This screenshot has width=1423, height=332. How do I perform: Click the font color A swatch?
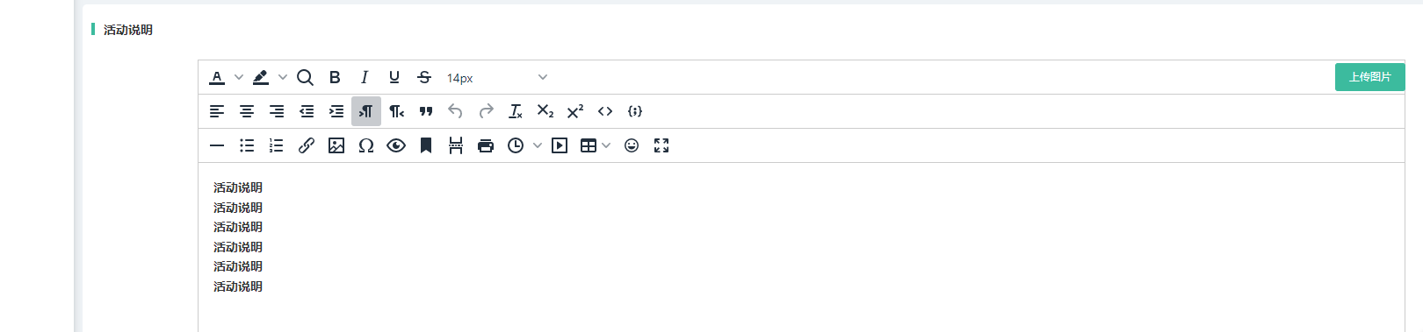217,77
